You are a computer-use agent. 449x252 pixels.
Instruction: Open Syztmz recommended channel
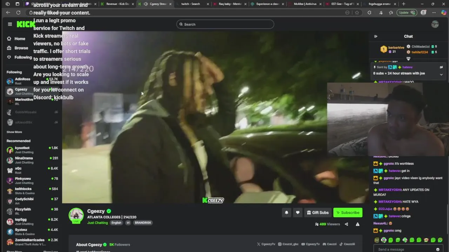coord(32,232)
